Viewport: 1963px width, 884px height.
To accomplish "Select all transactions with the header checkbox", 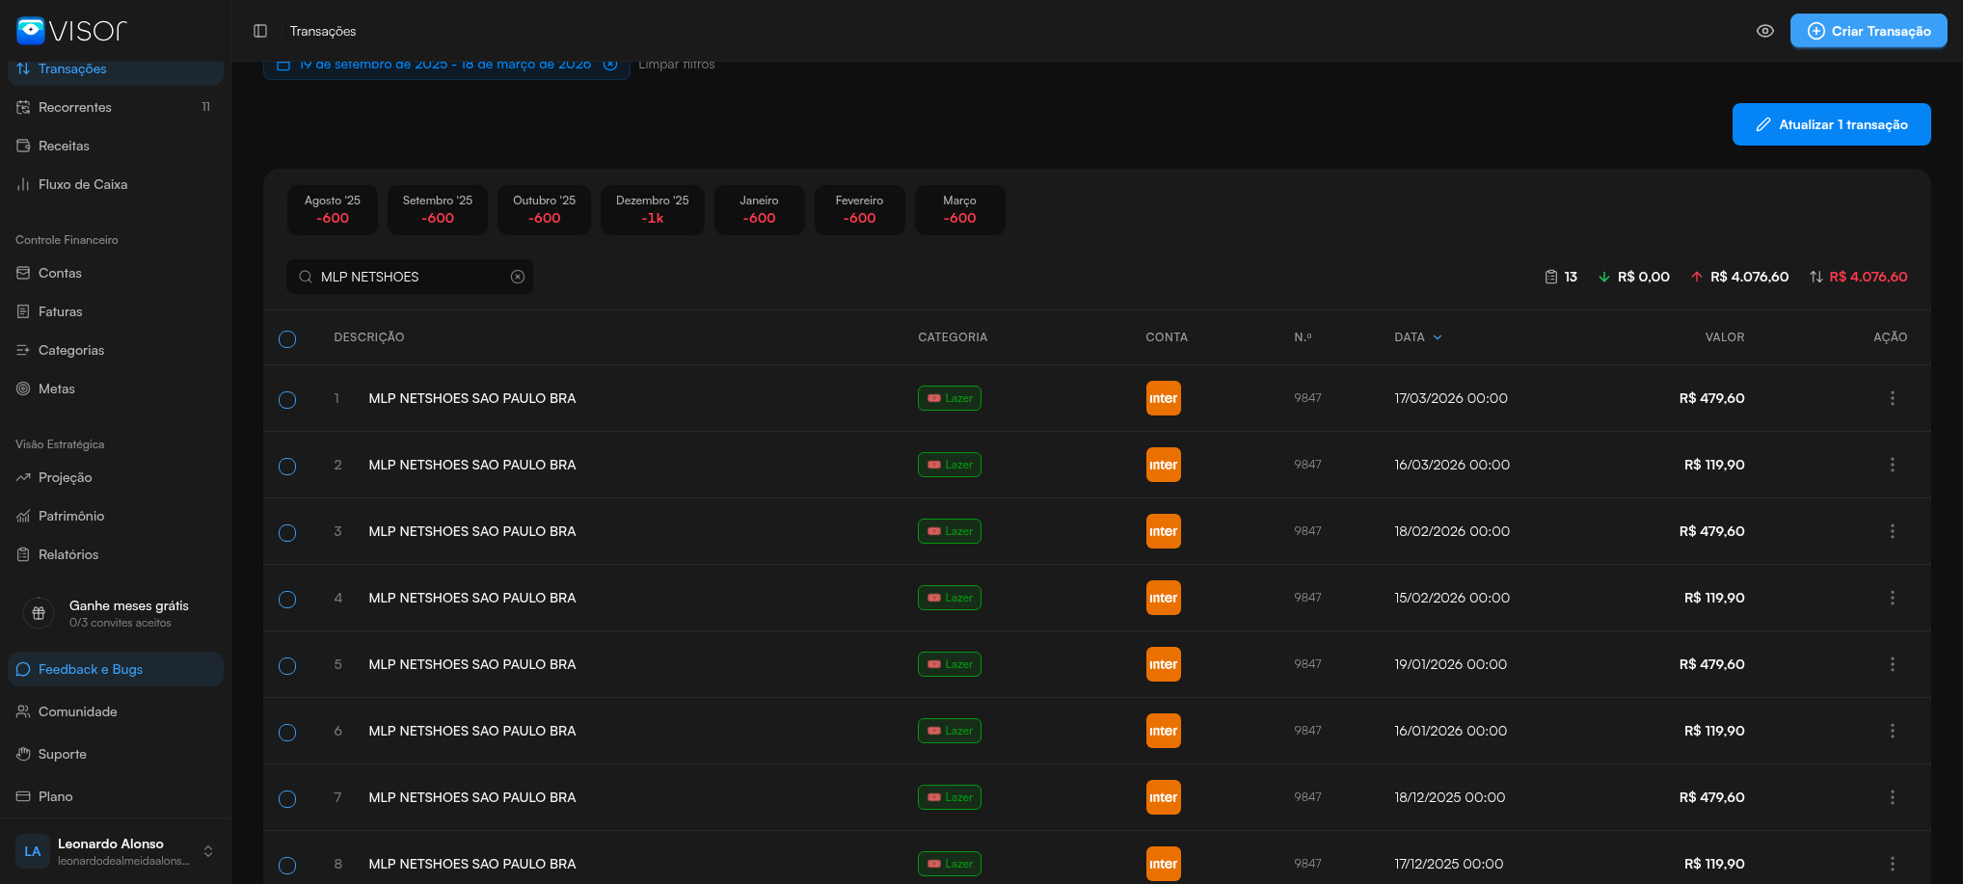I will pos(287,338).
